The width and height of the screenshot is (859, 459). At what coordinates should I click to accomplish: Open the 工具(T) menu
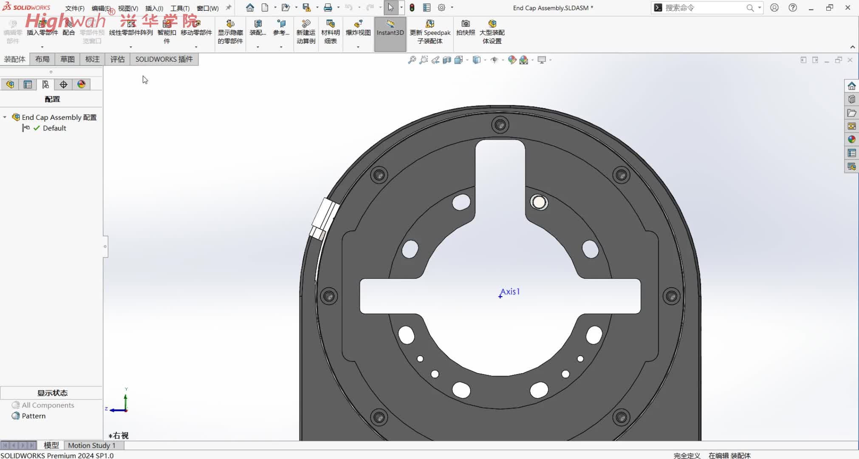coord(180,8)
